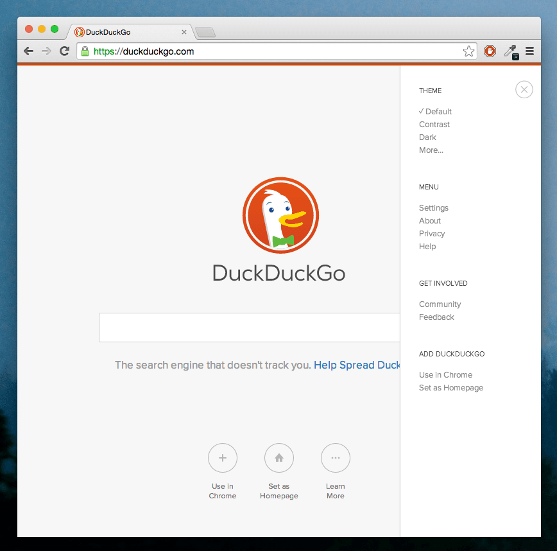Click the DuckDuckGo favicon on the tab

pyautogui.click(x=78, y=31)
